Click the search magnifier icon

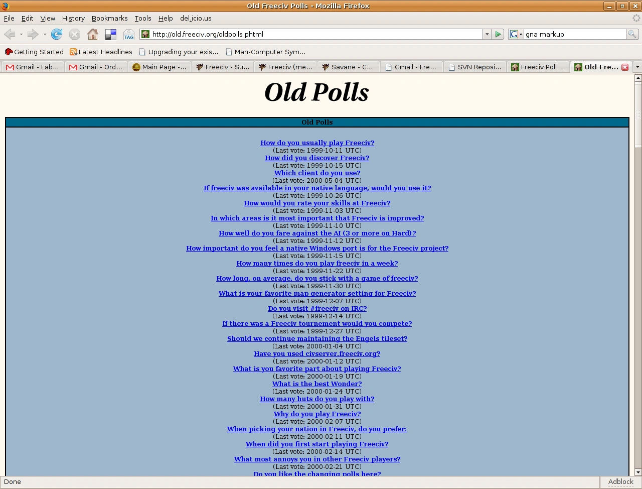click(632, 34)
